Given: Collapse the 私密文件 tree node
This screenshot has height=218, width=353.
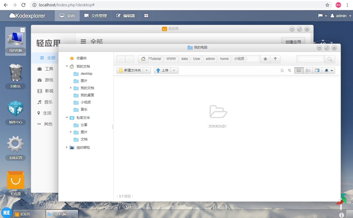Looking at the screenshot, I should coord(67,118).
